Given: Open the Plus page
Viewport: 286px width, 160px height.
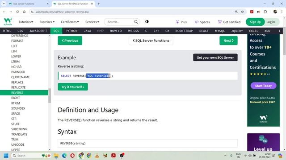Looking at the screenshot, I should click(x=181, y=22).
